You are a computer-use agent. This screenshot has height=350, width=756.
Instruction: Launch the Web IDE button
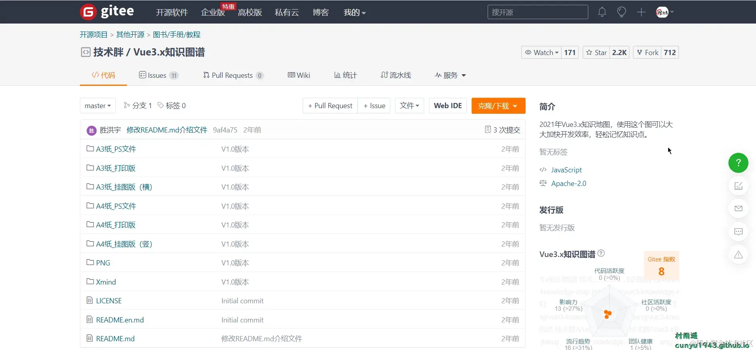click(448, 106)
